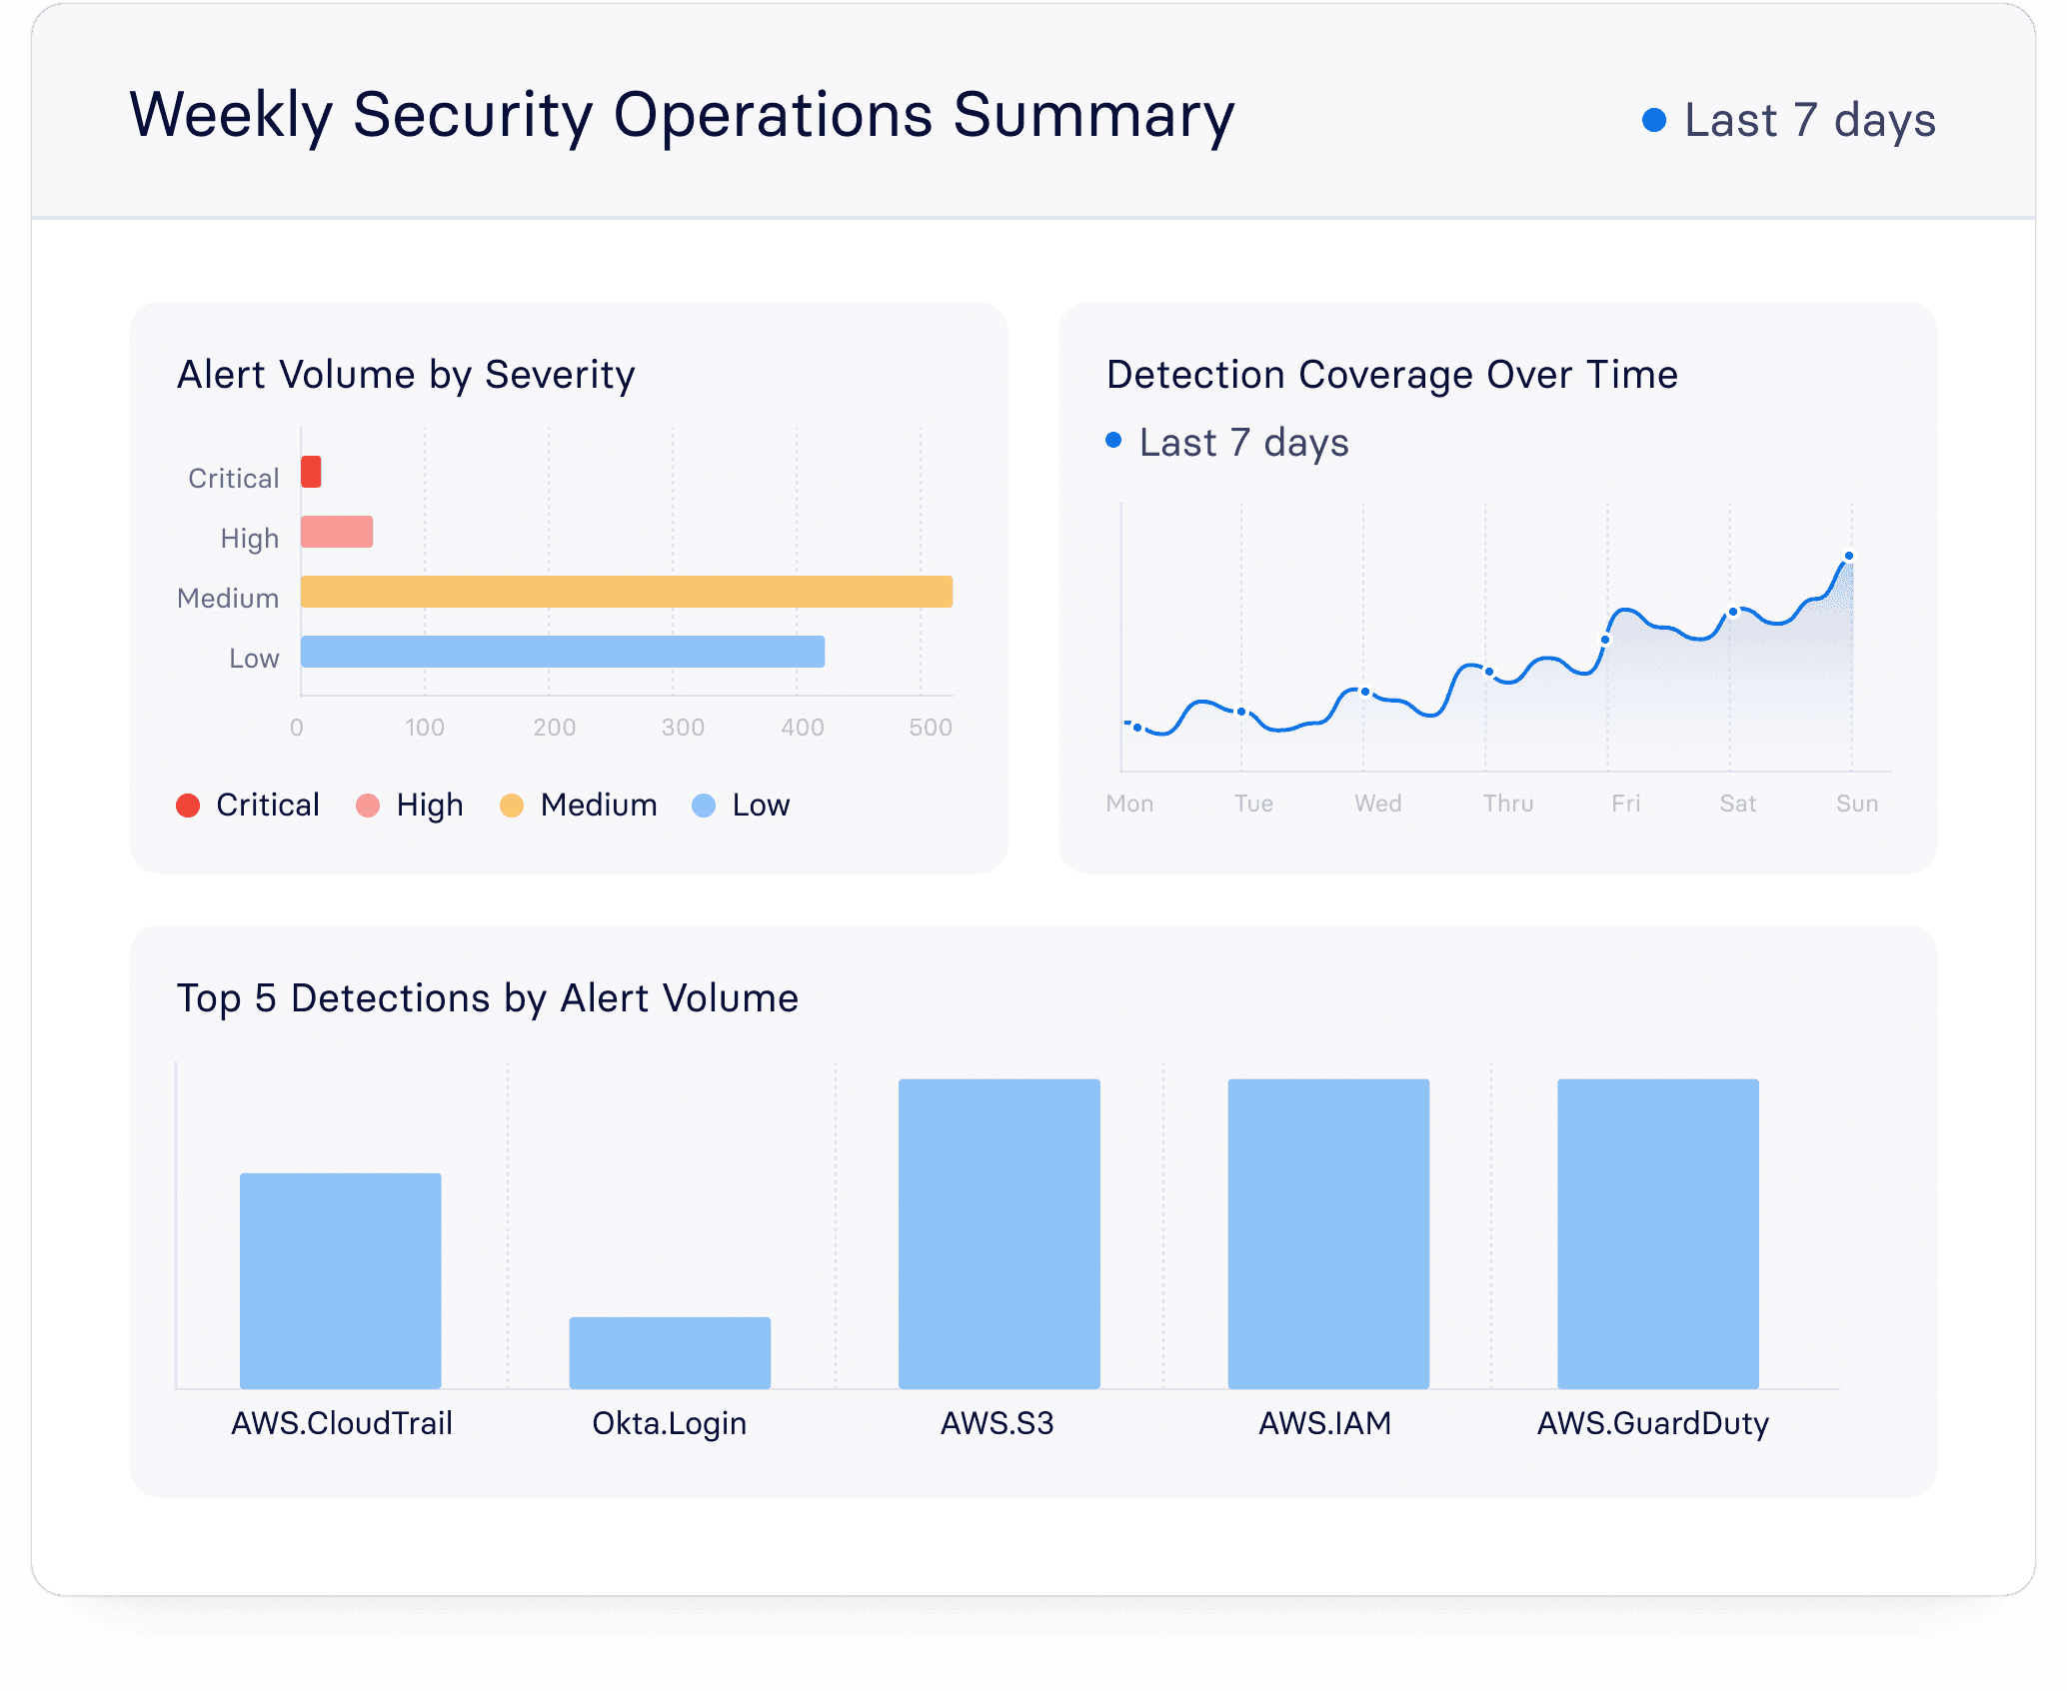Click the AWS.CloudTrail detection bar
Viewport: 2067px width, 1691px height.
point(341,1280)
